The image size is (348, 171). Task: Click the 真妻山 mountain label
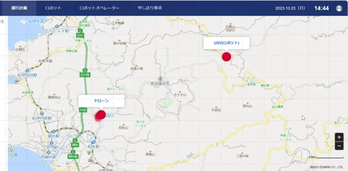[150, 154]
